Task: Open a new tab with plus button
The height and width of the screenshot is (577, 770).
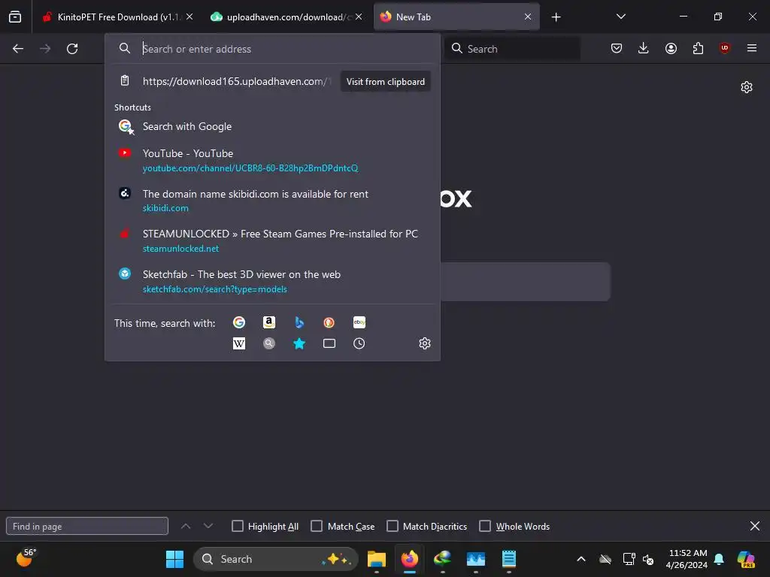Action: point(556,17)
